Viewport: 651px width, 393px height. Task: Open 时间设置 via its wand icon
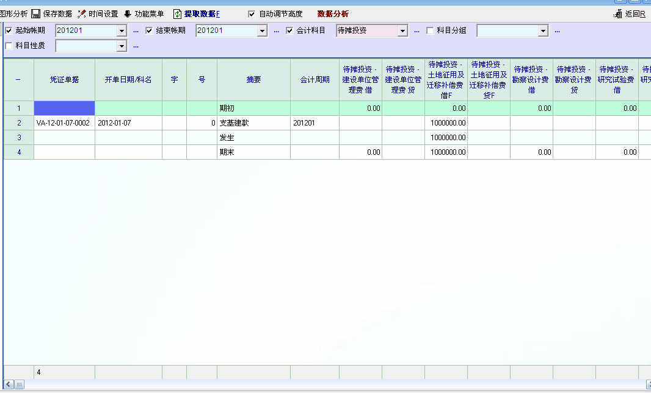point(82,14)
